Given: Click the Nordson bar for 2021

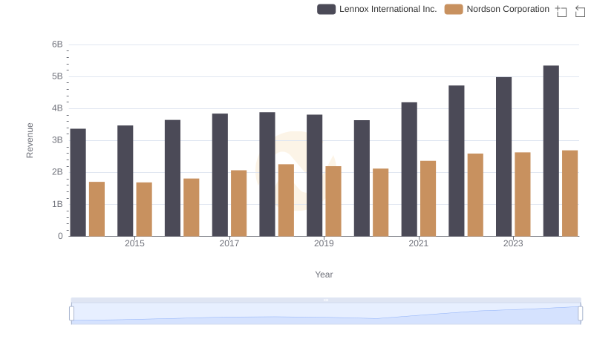Looking at the screenshot, I should click(428, 199).
